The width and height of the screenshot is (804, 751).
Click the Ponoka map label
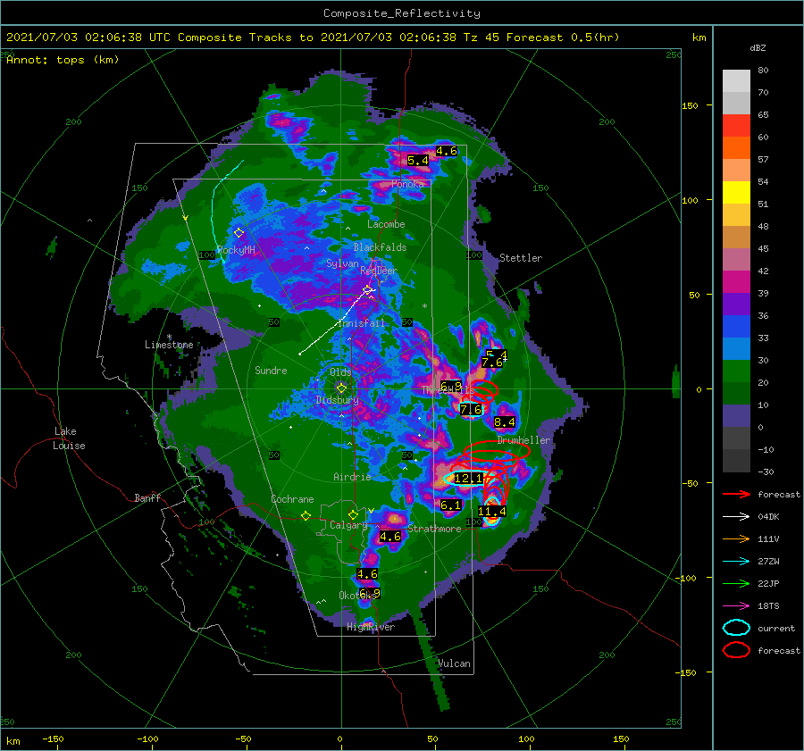click(x=407, y=184)
